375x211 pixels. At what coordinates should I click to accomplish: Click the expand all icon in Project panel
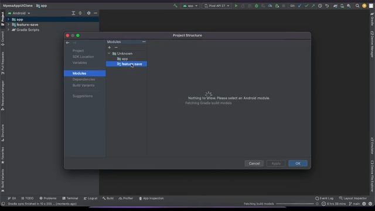[x=73, y=13]
